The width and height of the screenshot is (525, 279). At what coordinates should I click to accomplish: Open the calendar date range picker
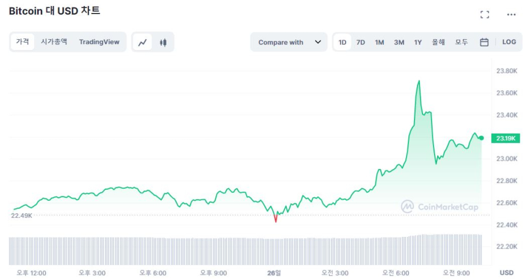[x=484, y=42]
